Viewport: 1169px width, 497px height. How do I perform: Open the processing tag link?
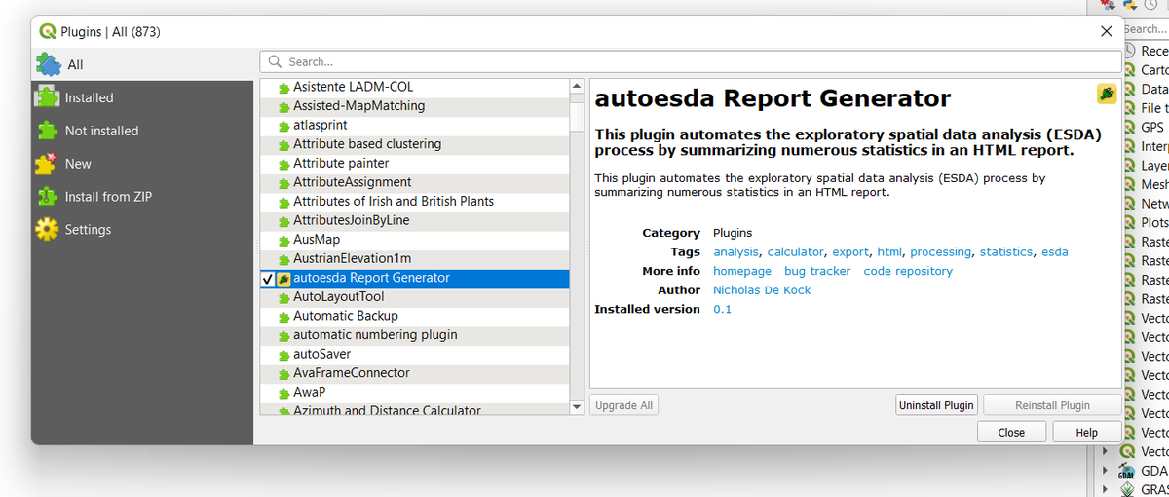pos(941,252)
